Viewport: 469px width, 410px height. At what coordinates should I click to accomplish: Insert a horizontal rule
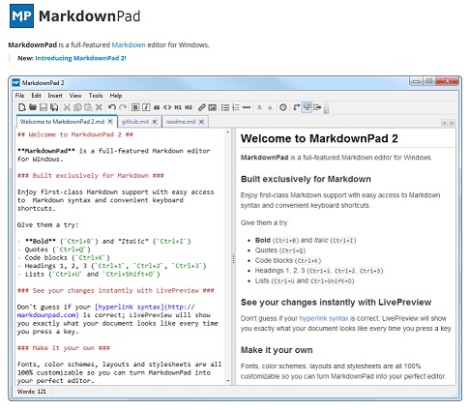pos(247,107)
